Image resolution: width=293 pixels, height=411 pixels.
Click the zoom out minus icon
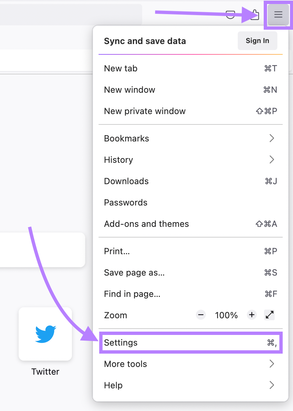(201, 315)
